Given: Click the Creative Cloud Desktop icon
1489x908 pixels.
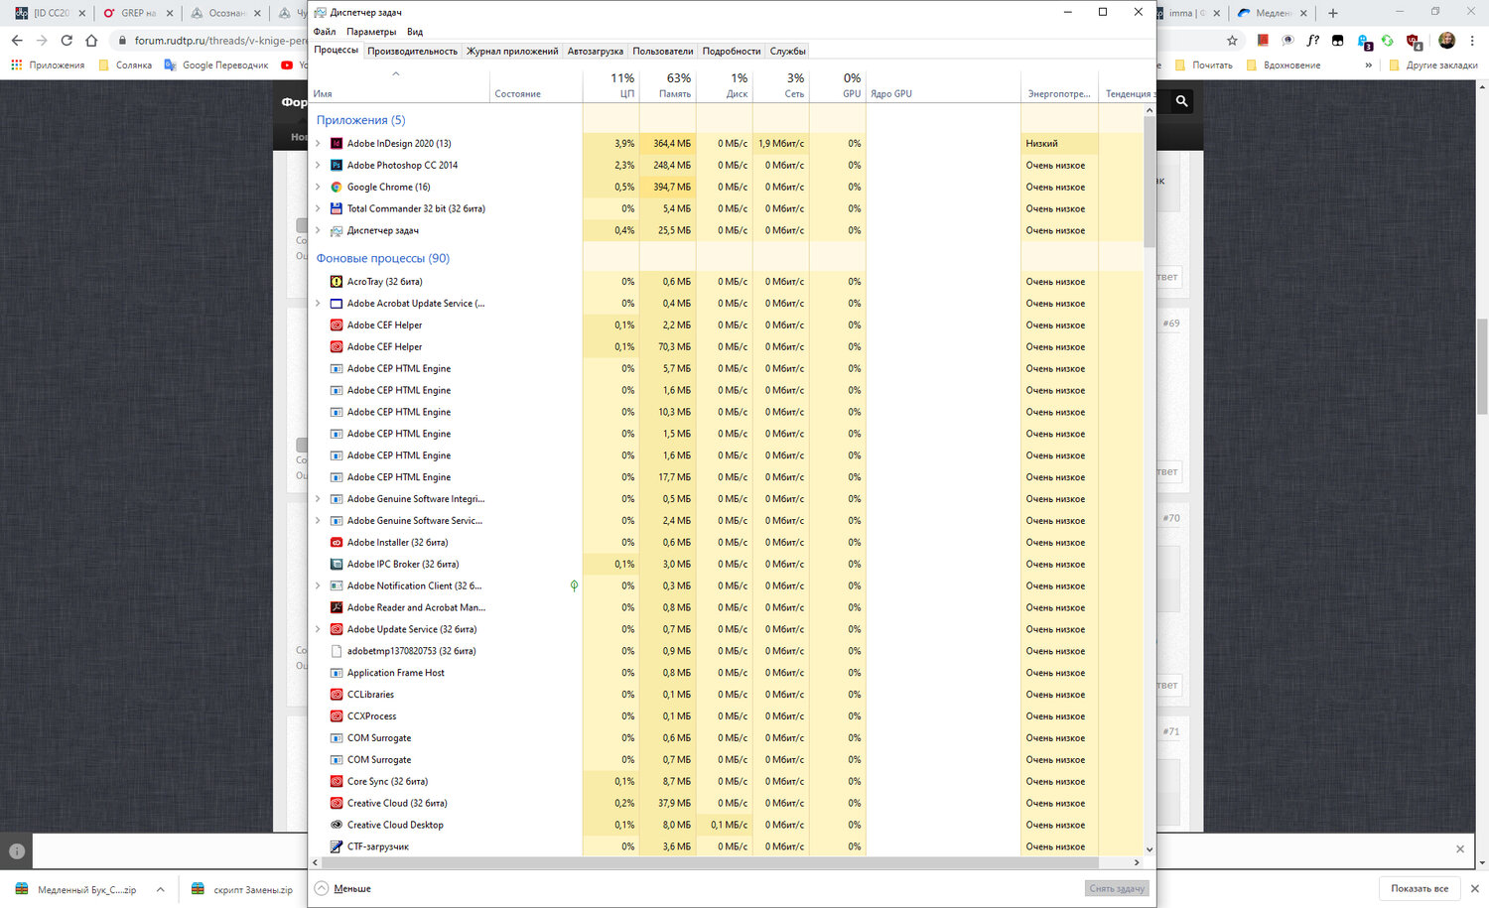Looking at the screenshot, I should (337, 826).
